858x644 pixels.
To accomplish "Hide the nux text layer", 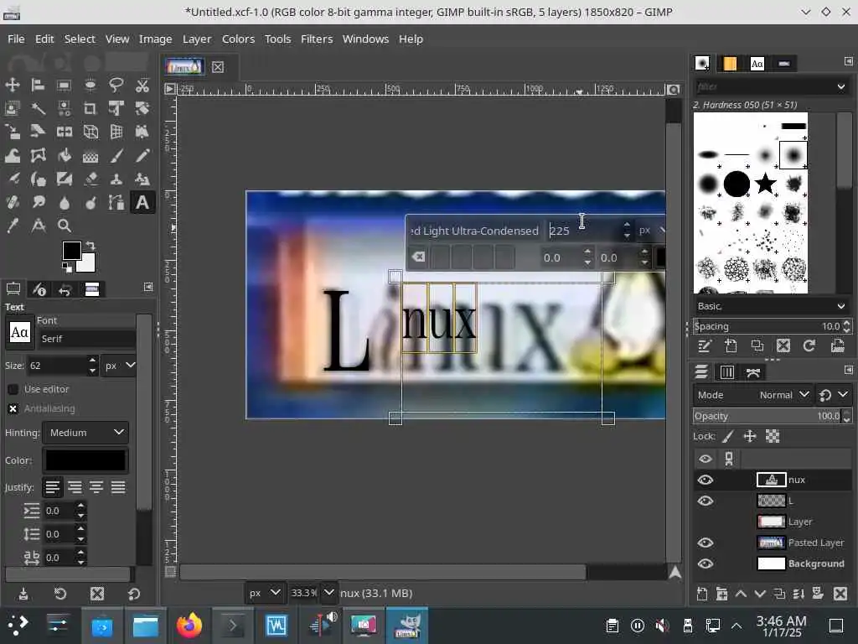I will pos(706,480).
